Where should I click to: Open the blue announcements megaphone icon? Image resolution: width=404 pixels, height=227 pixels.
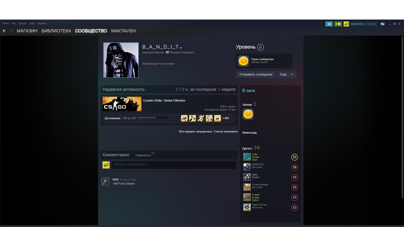(x=329, y=24)
